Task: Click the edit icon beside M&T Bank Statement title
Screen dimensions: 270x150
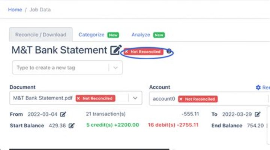Action: 116,50
